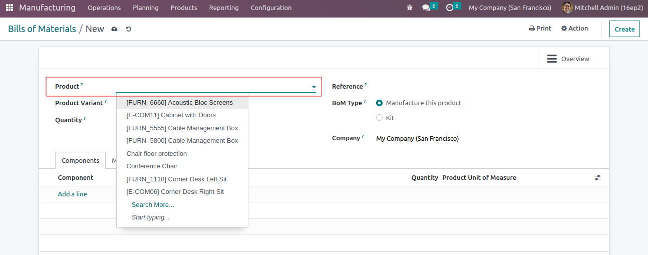Open the activities clock icon
The height and width of the screenshot is (255, 648).
[x=449, y=8]
